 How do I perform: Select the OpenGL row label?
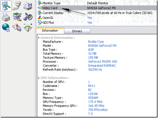pyautogui.click(x=48, y=18)
